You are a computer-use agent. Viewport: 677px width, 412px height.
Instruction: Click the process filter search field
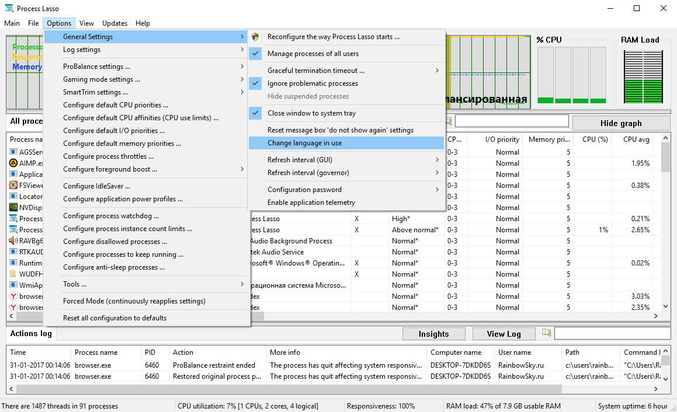[x=512, y=121]
